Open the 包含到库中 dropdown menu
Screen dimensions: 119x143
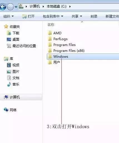click(x=53, y=16)
